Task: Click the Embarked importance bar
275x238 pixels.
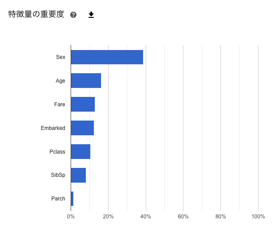Action: tap(82, 128)
